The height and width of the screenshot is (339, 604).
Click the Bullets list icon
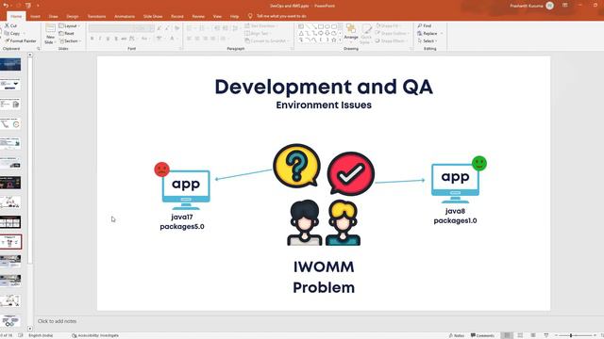tap(190, 28)
